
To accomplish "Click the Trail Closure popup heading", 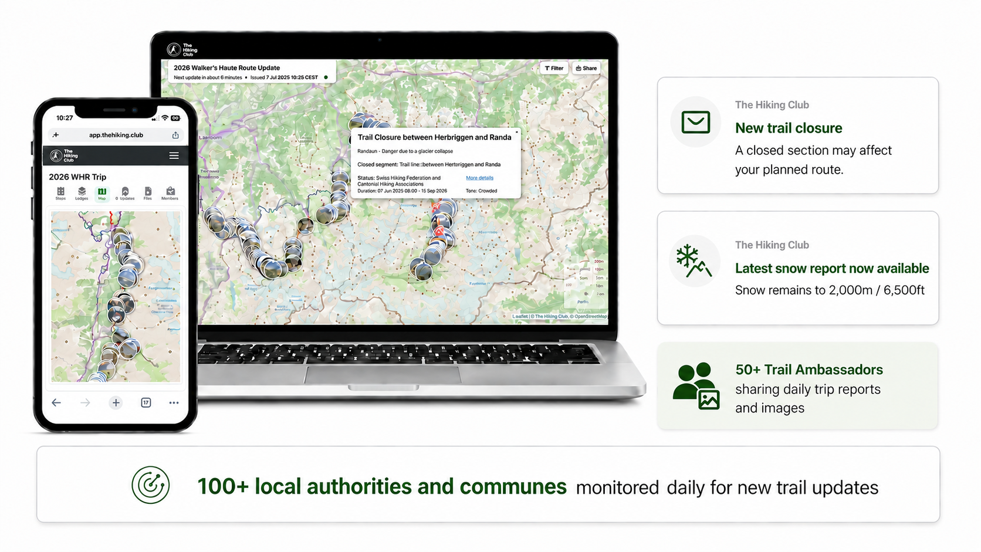I will click(x=435, y=137).
